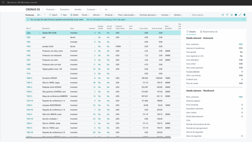
Task: Click Don't ask again link
Action: [119, 19]
